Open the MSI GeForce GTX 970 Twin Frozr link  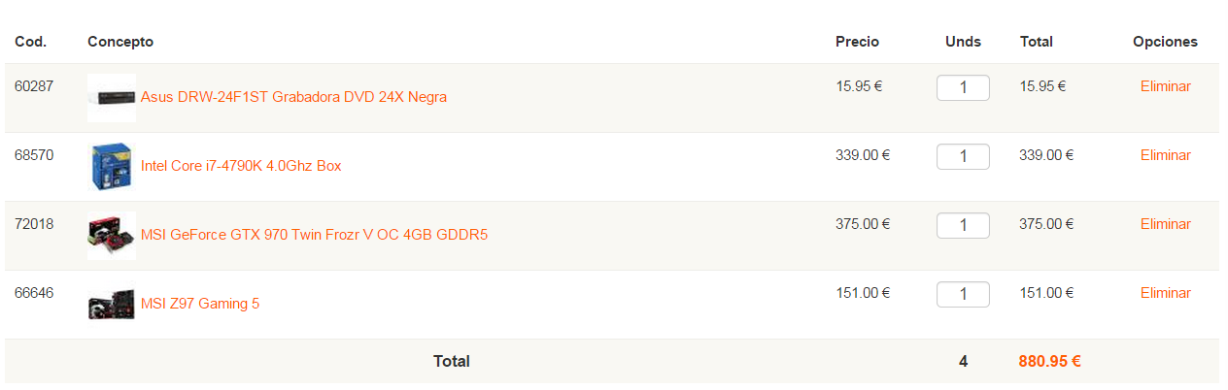[314, 235]
